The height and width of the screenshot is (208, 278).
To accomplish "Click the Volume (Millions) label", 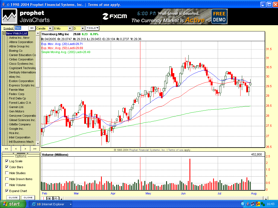I will pyautogui.click(x=55, y=155).
